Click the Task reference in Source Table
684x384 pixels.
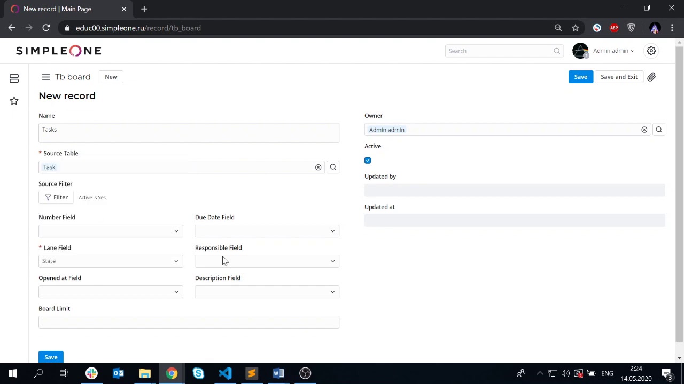tap(49, 167)
